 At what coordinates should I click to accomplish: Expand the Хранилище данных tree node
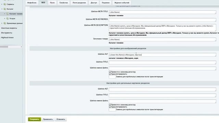click(2, 23)
